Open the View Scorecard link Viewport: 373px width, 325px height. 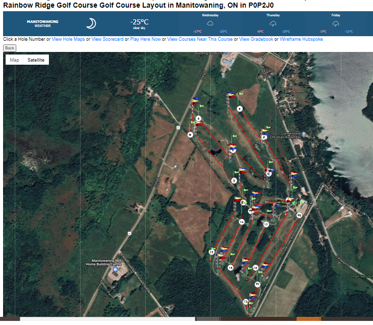[x=108, y=39]
